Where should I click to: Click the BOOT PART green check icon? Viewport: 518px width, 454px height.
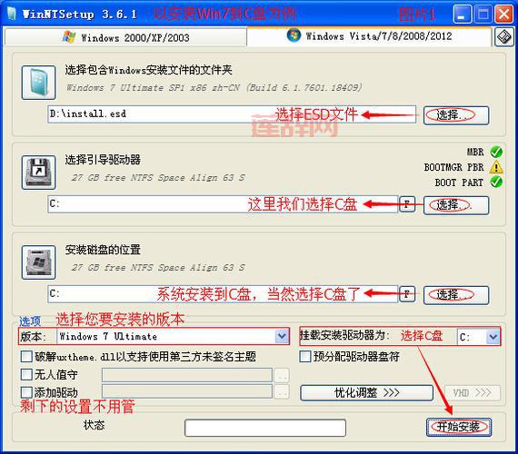pos(496,182)
